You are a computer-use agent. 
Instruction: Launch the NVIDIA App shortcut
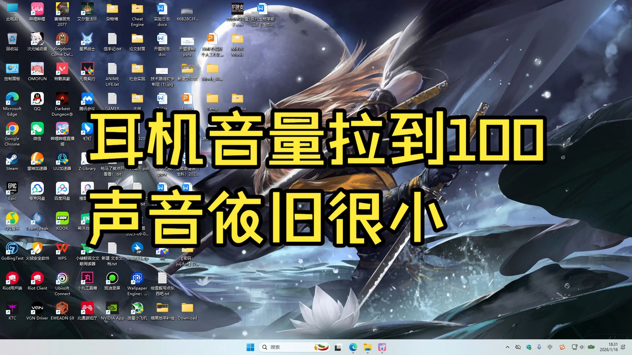tap(112, 311)
